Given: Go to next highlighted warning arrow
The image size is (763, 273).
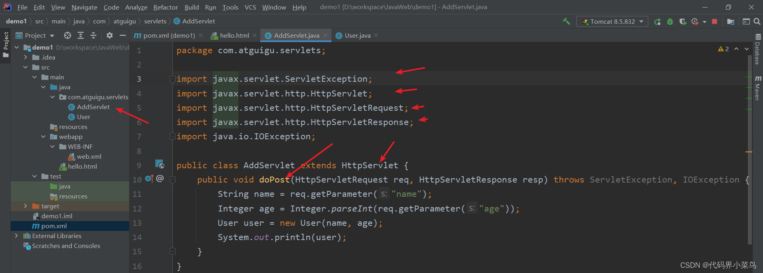Looking at the screenshot, I should tap(747, 49).
